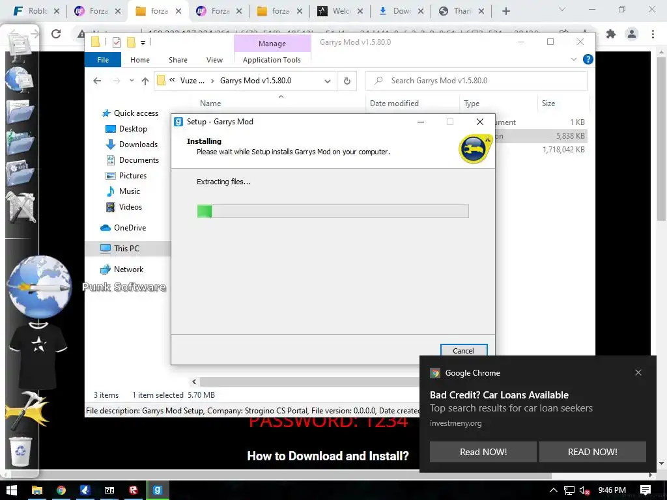
Task: Open Chrome three-dot menu
Action: pyautogui.click(x=653, y=34)
